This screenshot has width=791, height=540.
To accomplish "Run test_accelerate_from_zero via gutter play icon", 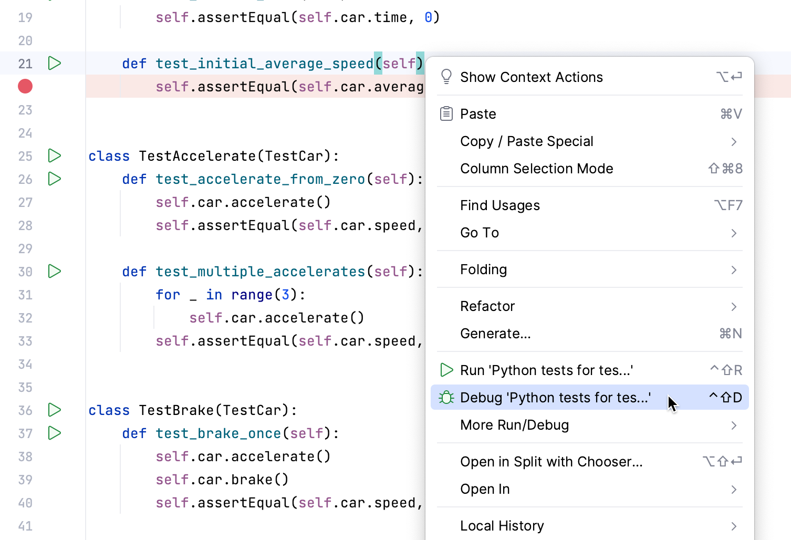I will [x=54, y=179].
